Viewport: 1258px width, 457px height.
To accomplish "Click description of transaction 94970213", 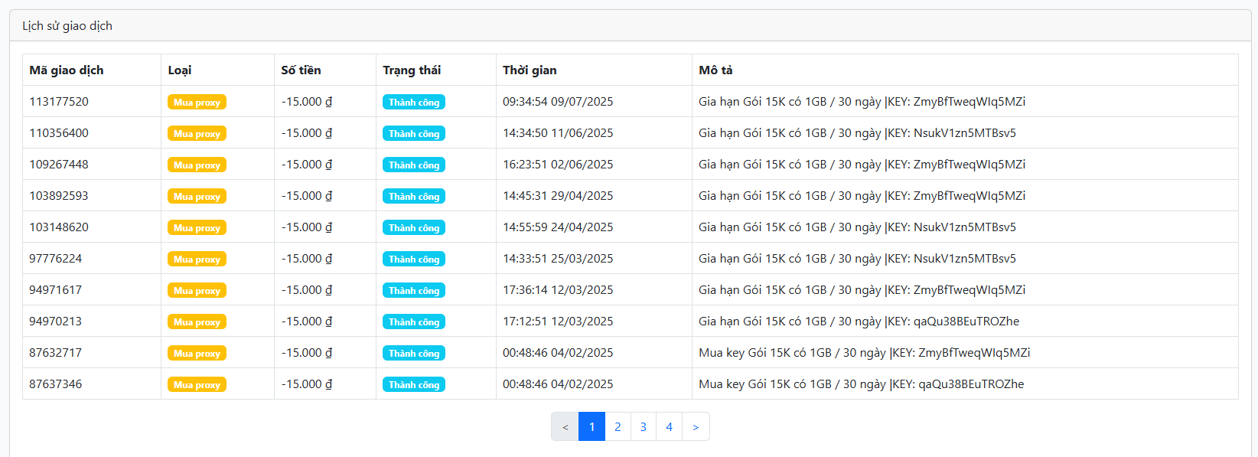I will click(859, 322).
